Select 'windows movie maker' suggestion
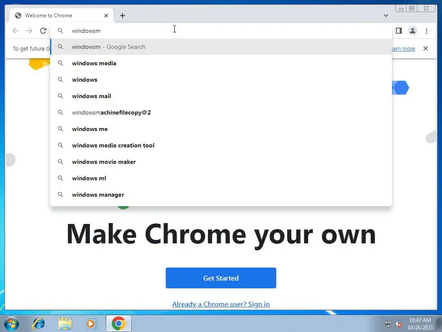Viewport: 442px width, 332px height. coord(221,162)
